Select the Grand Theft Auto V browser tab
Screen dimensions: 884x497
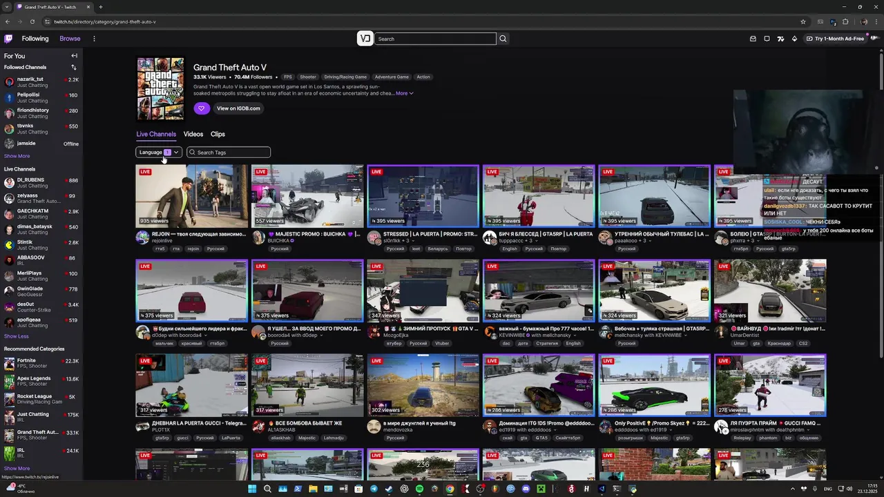coord(52,7)
